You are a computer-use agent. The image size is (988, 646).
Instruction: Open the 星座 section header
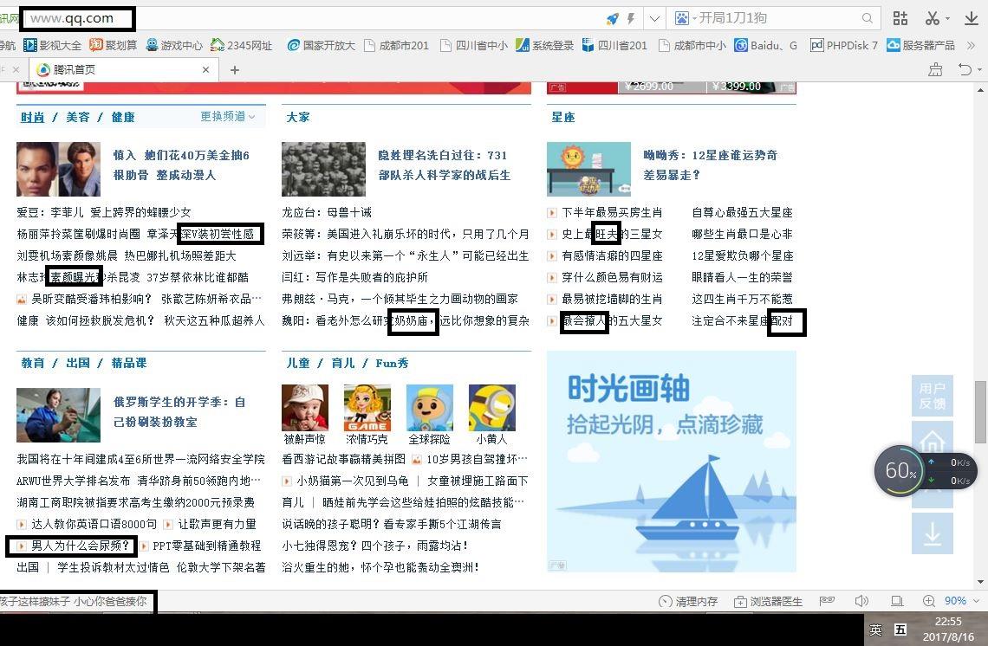tap(562, 117)
